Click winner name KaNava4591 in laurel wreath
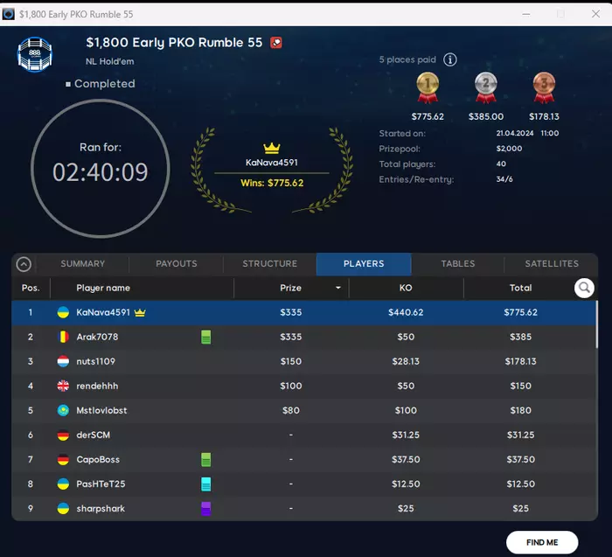This screenshot has width=612, height=557. tap(272, 163)
